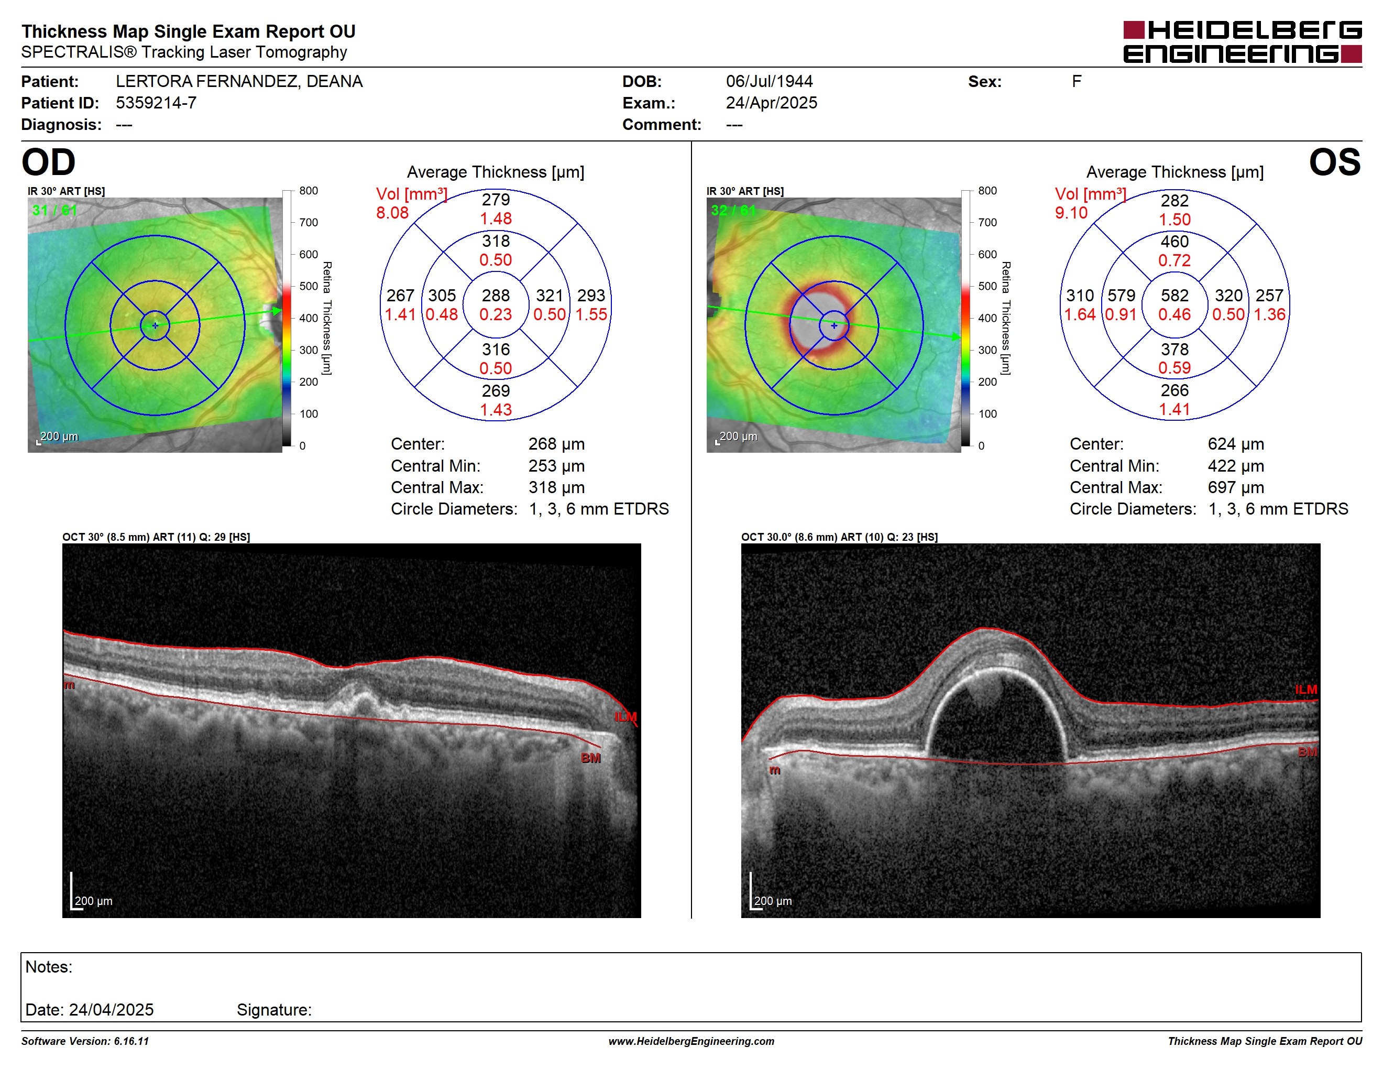
Task: Click OD Central Max value 318 µm
Action: pos(557,488)
